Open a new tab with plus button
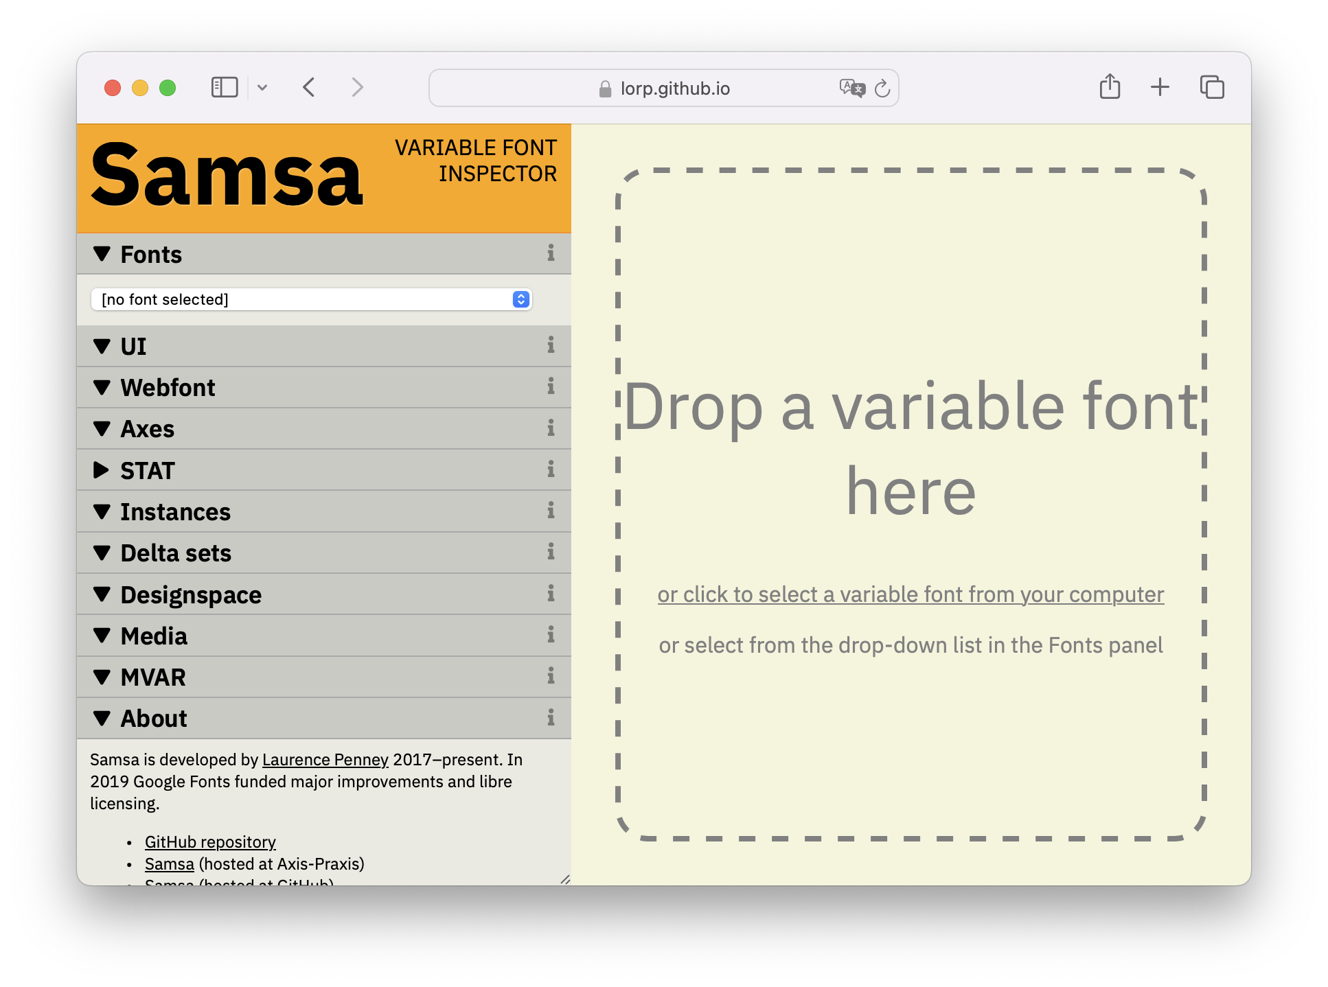1328x987 pixels. tap(1160, 87)
